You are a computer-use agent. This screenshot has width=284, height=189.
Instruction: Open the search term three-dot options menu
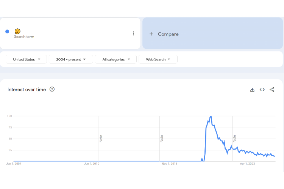click(x=133, y=33)
